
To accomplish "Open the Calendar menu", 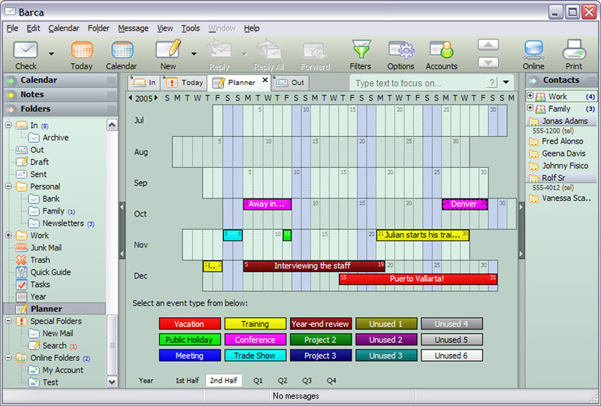I will (x=64, y=29).
